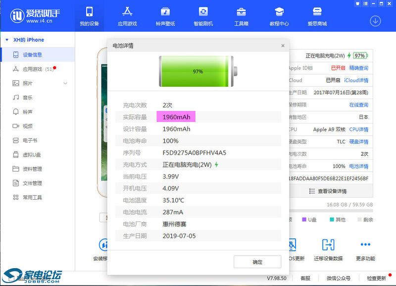The image size is (396, 286).
Task: Click the purple U盘 legend swatch
Action: point(304,219)
